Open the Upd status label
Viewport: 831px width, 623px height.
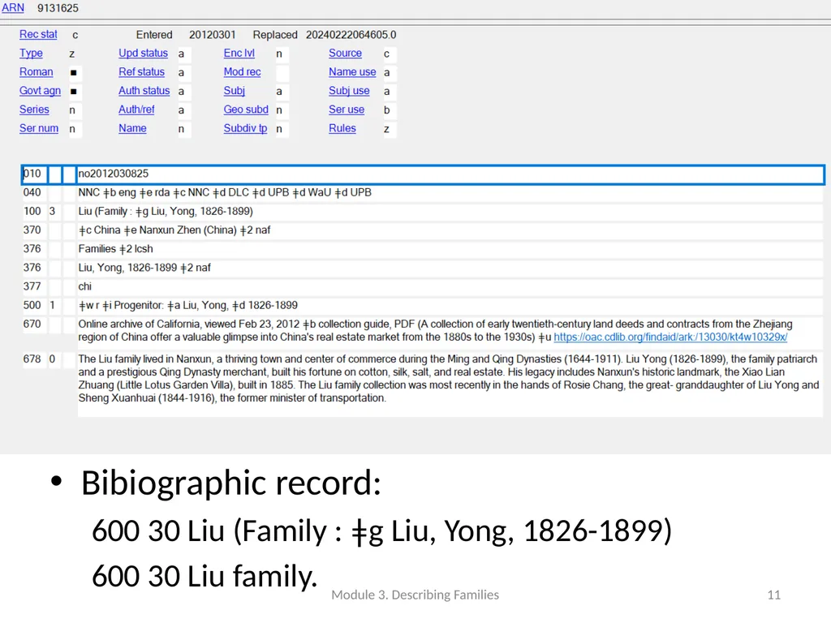(143, 54)
